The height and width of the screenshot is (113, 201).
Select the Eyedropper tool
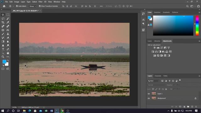tap(8, 22)
